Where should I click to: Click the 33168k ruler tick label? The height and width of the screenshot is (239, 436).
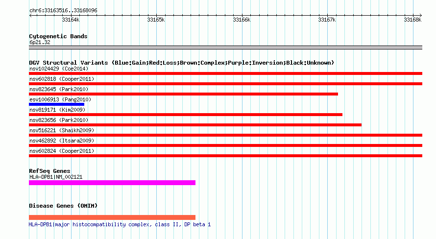pos(412,20)
